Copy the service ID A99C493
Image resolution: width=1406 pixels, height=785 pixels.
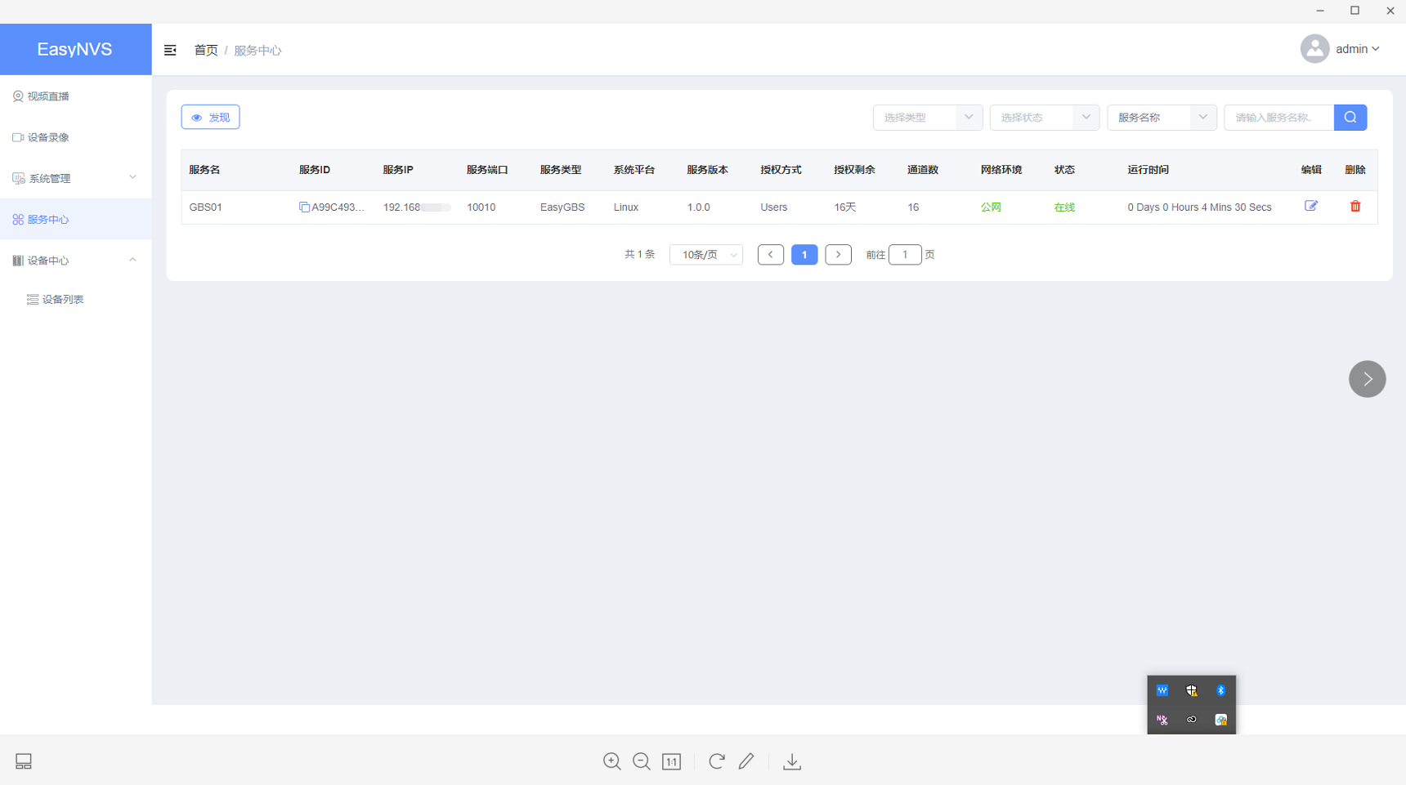click(304, 207)
